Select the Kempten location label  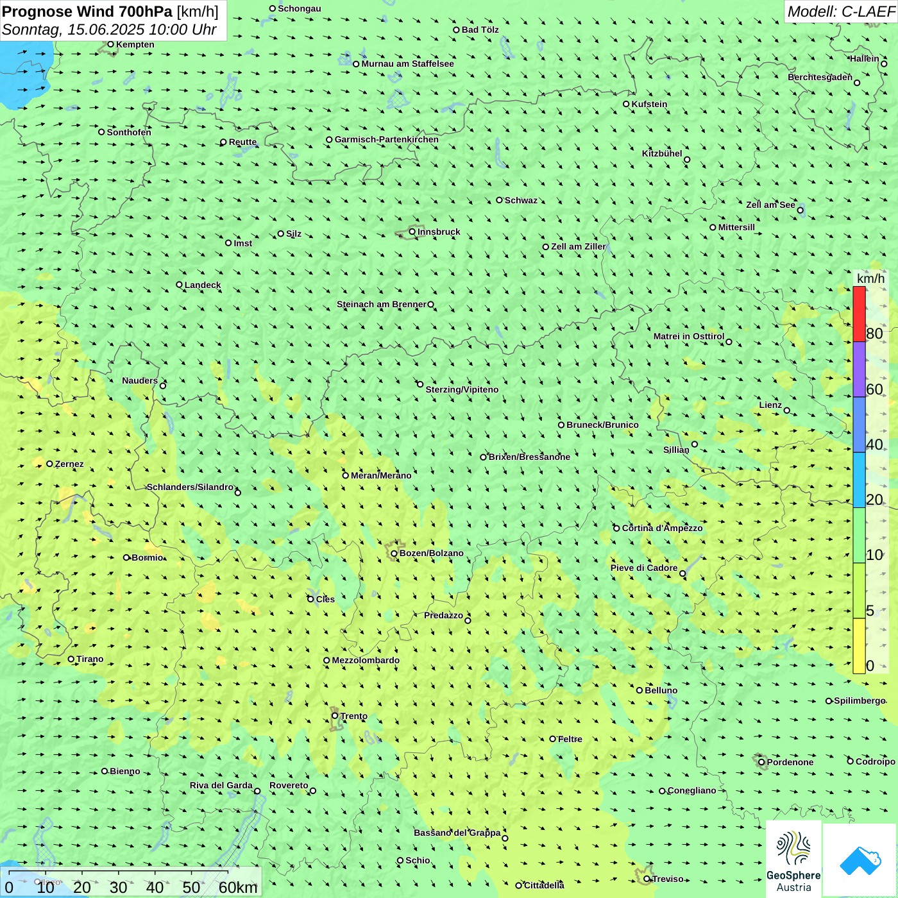click(x=135, y=44)
